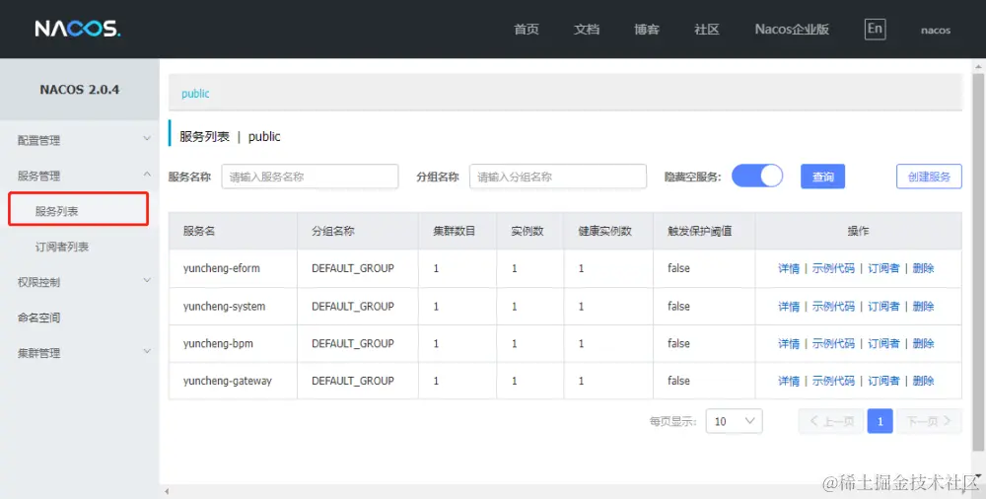
Task: Click the vertical scrollbar on the right
Action: click(x=978, y=261)
